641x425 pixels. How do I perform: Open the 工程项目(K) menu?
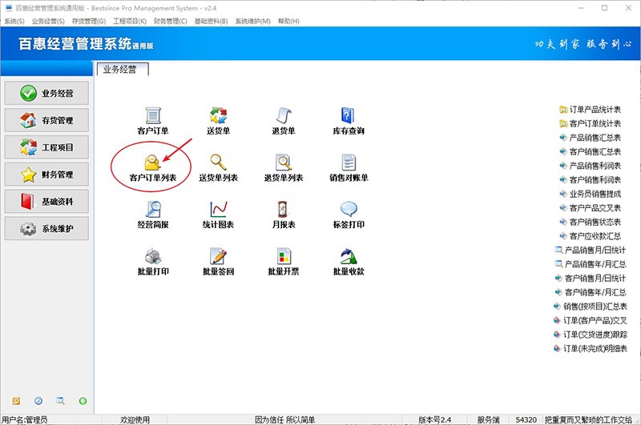pyautogui.click(x=130, y=21)
